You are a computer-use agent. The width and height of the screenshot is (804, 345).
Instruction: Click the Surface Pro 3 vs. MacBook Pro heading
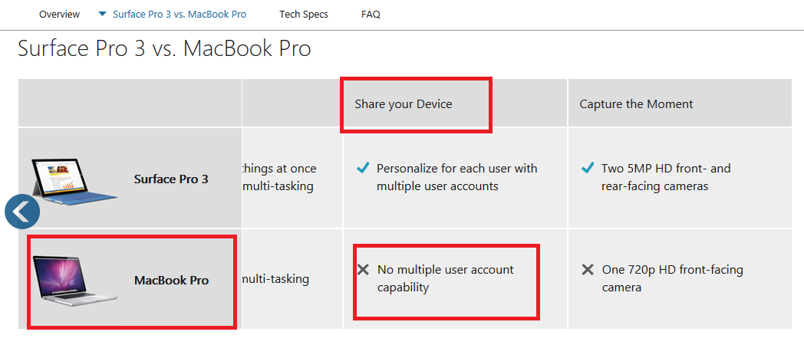click(165, 48)
